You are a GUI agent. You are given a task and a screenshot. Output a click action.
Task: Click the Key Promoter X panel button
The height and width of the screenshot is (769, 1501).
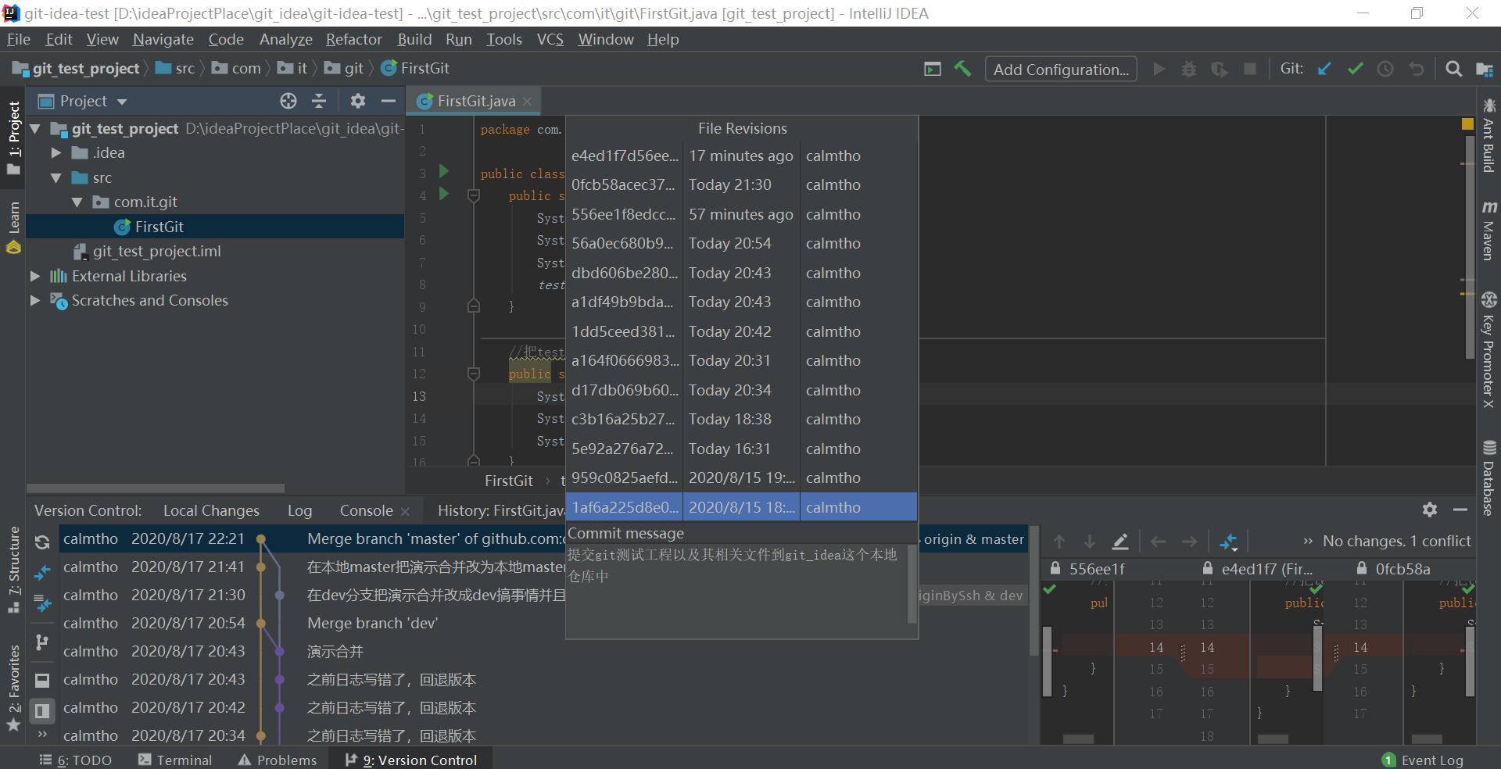pos(1489,350)
